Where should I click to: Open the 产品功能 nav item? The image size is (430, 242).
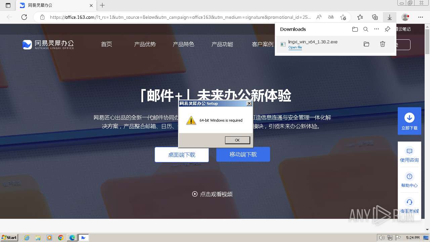(x=222, y=44)
